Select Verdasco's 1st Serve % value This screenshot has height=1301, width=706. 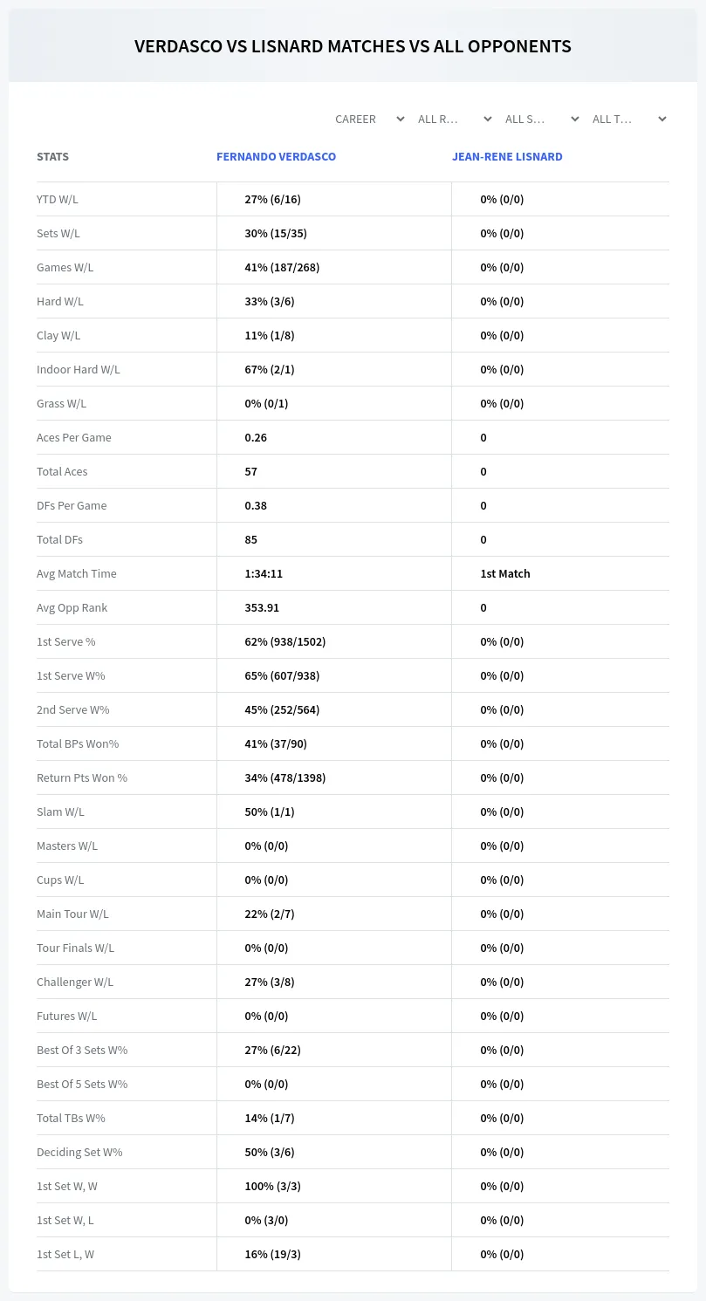point(284,641)
